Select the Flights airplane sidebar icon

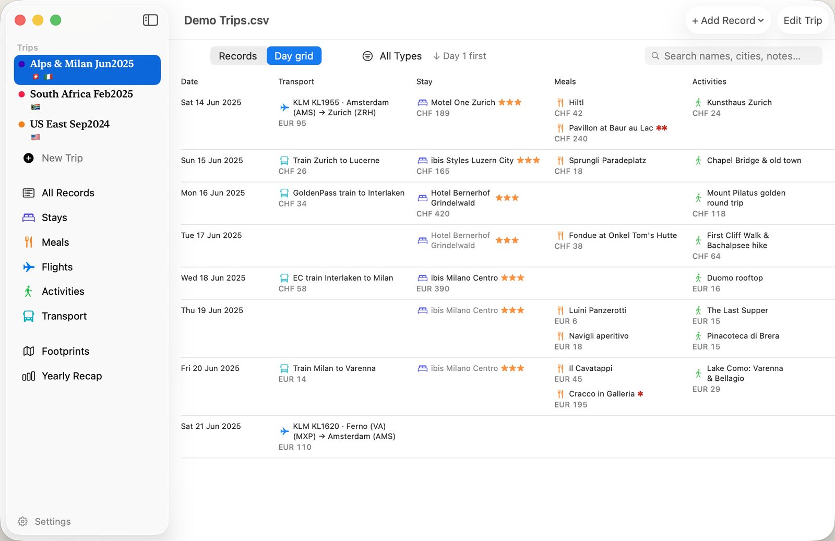29,267
